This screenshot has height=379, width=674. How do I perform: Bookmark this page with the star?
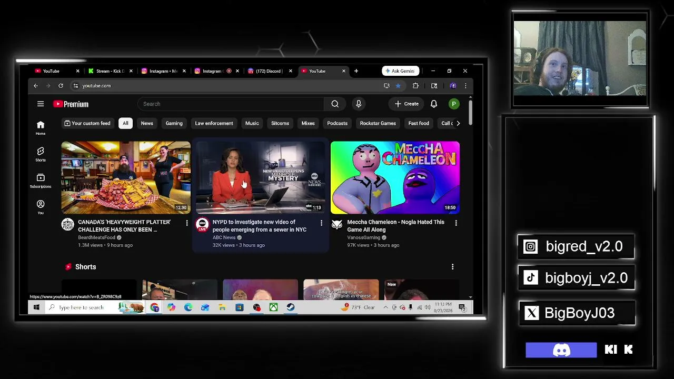pyautogui.click(x=398, y=85)
